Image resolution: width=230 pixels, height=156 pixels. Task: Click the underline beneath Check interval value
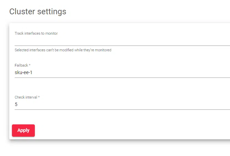coord(119,109)
